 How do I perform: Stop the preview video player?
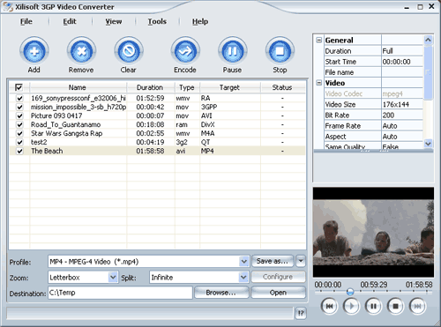[395, 306]
